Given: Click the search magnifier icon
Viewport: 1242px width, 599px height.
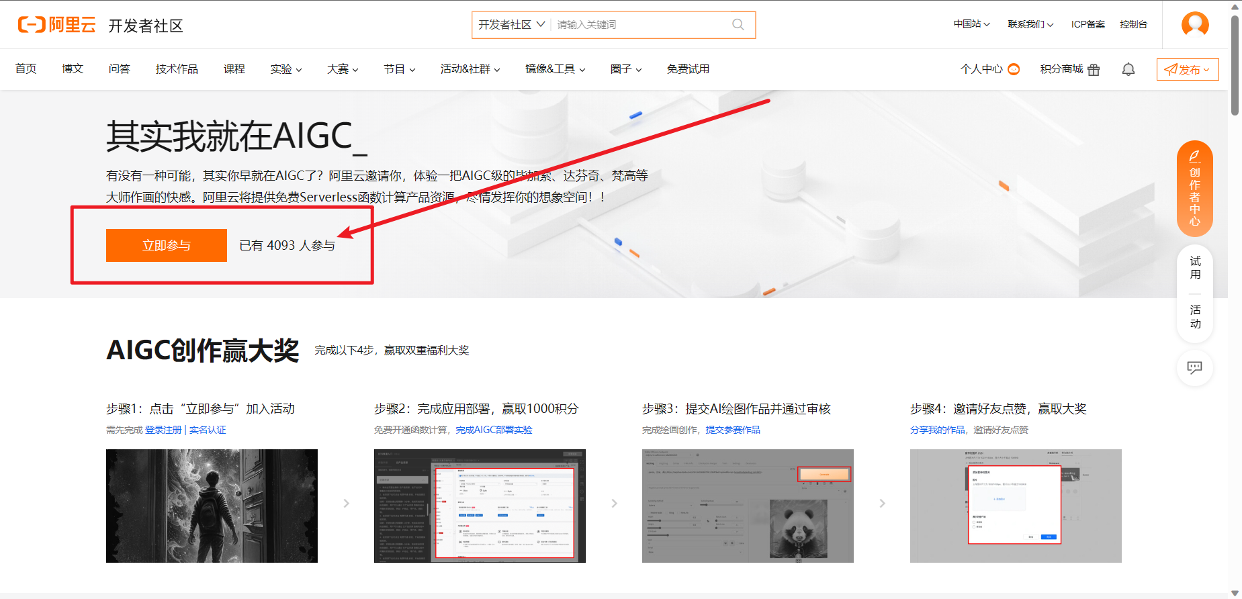Looking at the screenshot, I should [x=738, y=25].
